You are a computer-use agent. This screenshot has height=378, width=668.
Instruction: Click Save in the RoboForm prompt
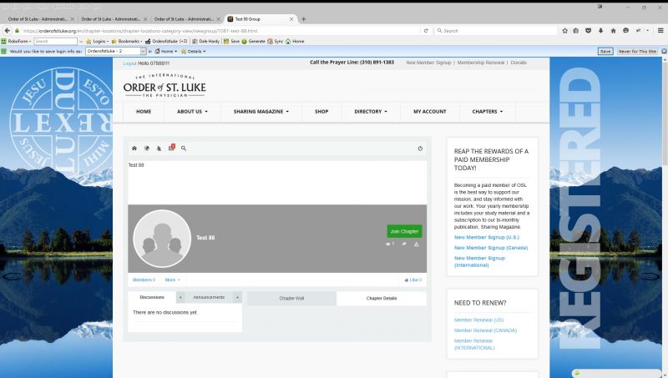click(x=605, y=51)
